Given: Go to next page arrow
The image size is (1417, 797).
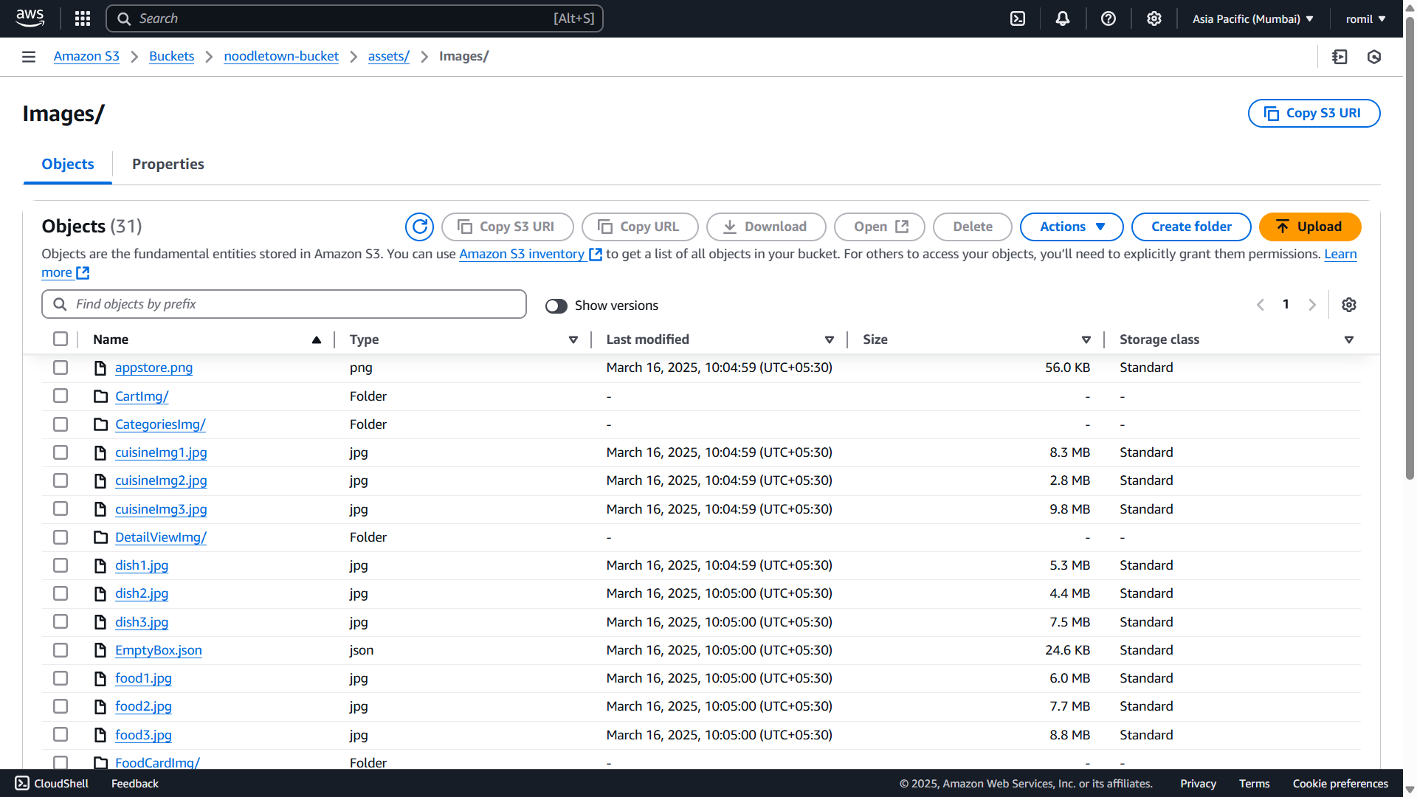Looking at the screenshot, I should tap(1312, 305).
